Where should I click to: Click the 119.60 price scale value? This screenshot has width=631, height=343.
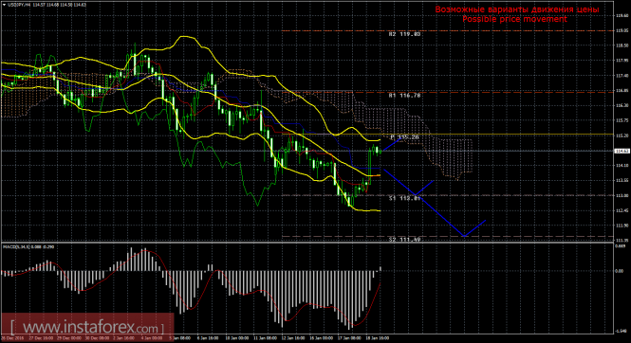click(622, 16)
